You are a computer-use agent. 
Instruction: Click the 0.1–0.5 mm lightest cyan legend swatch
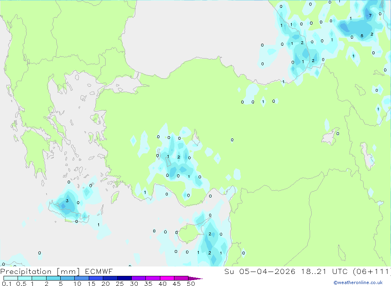click(x=11, y=278)
